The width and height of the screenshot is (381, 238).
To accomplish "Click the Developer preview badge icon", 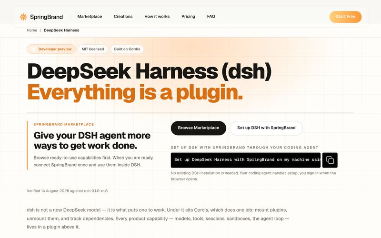I will pyautogui.click(x=33, y=49).
